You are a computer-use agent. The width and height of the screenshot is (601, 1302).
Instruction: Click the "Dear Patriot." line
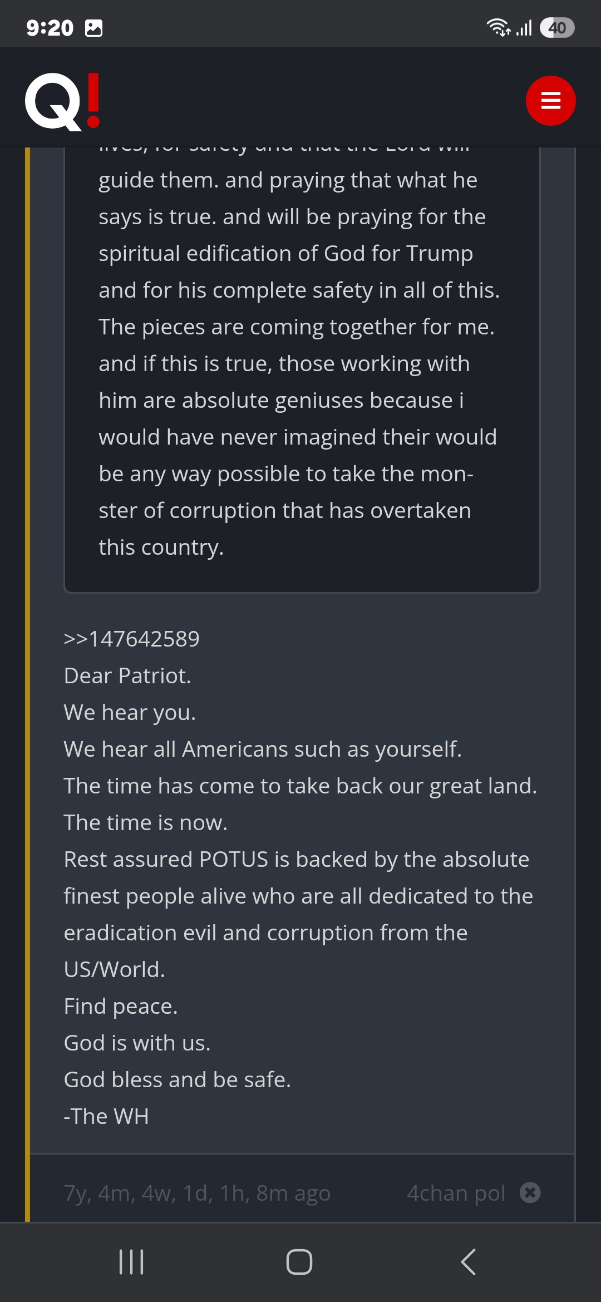tap(127, 675)
